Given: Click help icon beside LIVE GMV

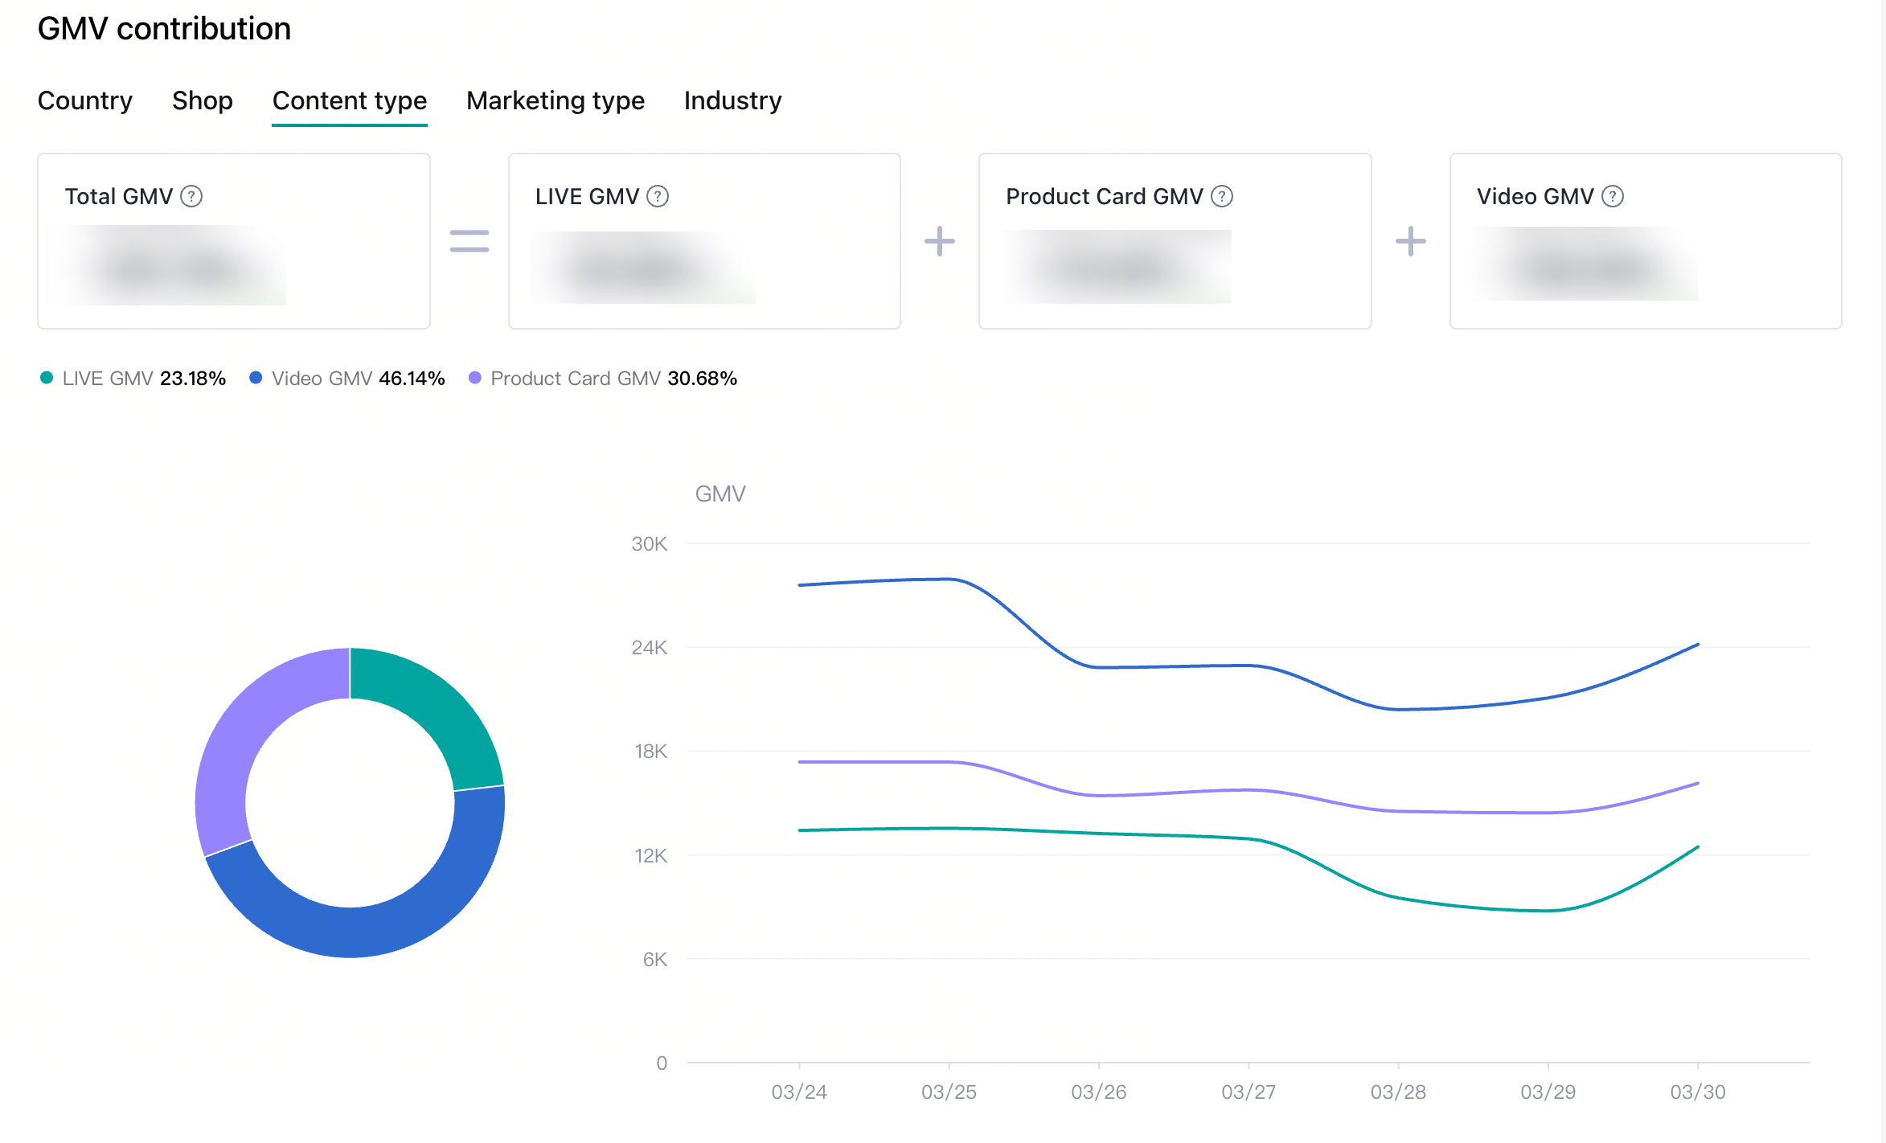Looking at the screenshot, I should coord(658,196).
